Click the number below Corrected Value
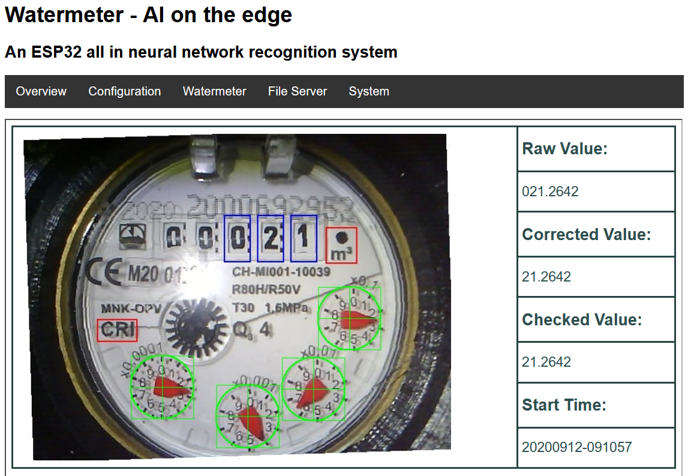Image resolution: width=688 pixels, height=476 pixels. 546,277
